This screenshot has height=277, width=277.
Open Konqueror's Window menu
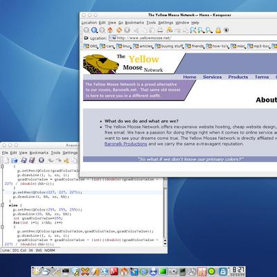(x=182, y=23)
